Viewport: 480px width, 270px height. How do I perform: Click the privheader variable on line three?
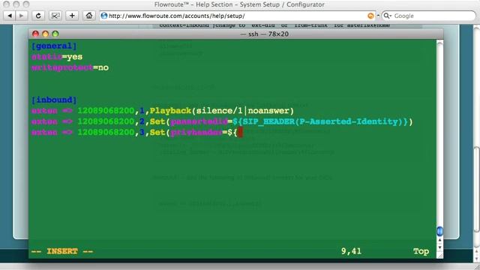coord(196,132)
